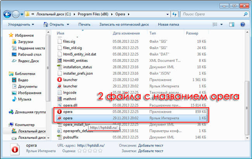Open Яндекс.Диск in navigation pane
The width and height of the screenshot is (252, 159).
pyautogui.click(x=28, y=61)
